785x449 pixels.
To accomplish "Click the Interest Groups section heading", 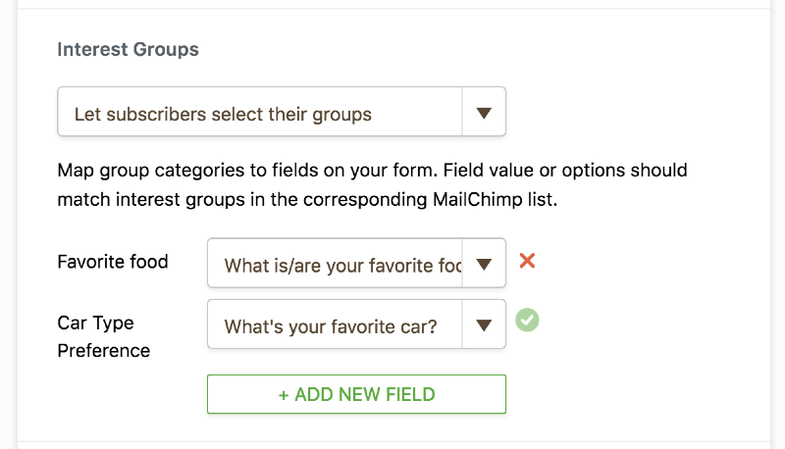I will 129,49.
